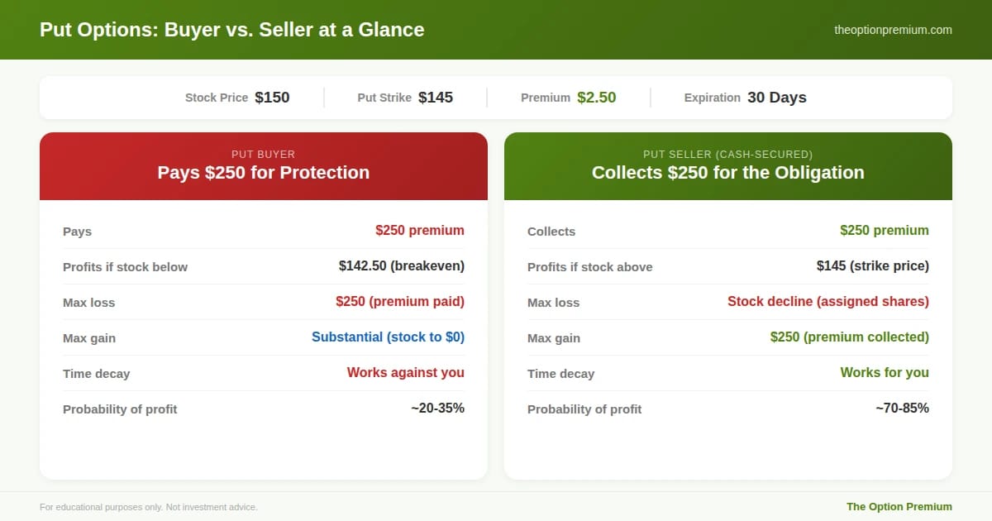Click the green Premium $2.50 value

pyautogui.click(x=596, y=98)
